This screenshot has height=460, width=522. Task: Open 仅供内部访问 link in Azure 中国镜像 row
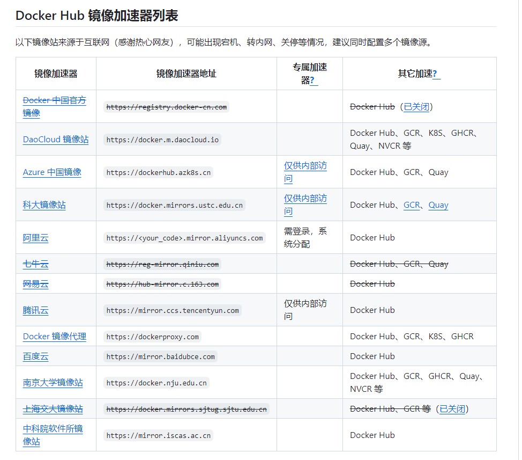[305, 166]
